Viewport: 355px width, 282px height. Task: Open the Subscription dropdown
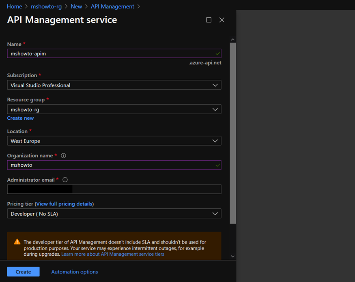pos(114,85)
